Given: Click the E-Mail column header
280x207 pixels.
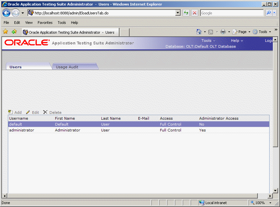Looking at the screenshot, I should [143, 118].
